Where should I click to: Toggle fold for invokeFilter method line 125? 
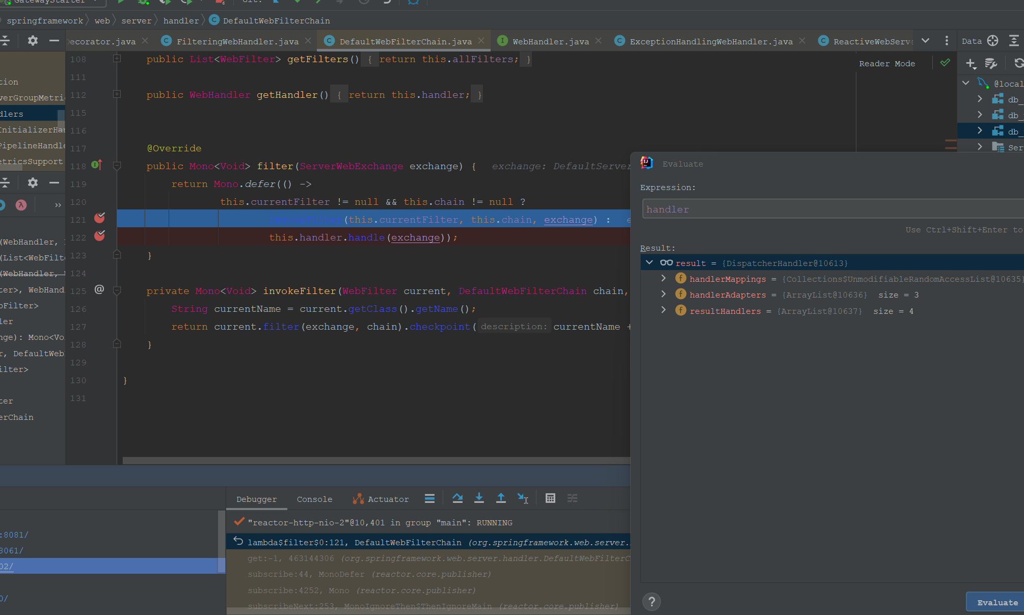pyautogui.click(x=117, y=290)
